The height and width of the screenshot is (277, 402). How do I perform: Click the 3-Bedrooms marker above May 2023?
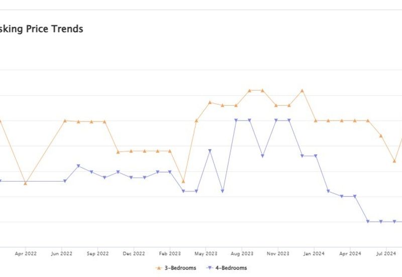point(210,102)
